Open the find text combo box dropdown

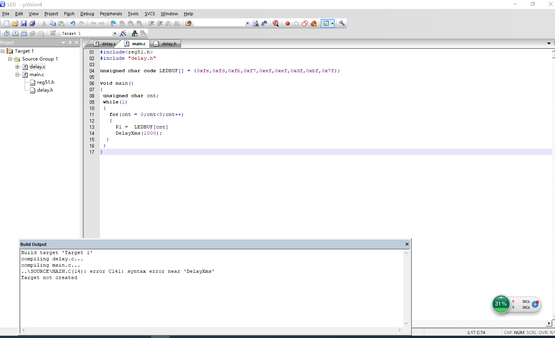(x=247, y=23)
